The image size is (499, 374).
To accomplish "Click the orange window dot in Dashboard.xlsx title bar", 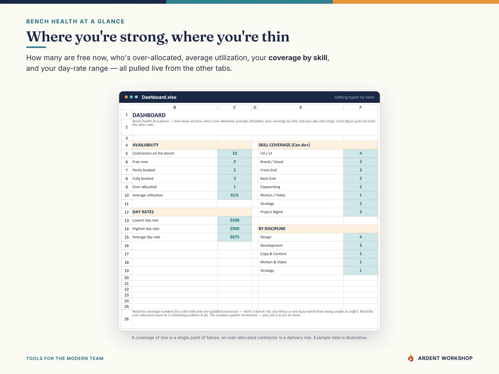I will pos(126,97).
